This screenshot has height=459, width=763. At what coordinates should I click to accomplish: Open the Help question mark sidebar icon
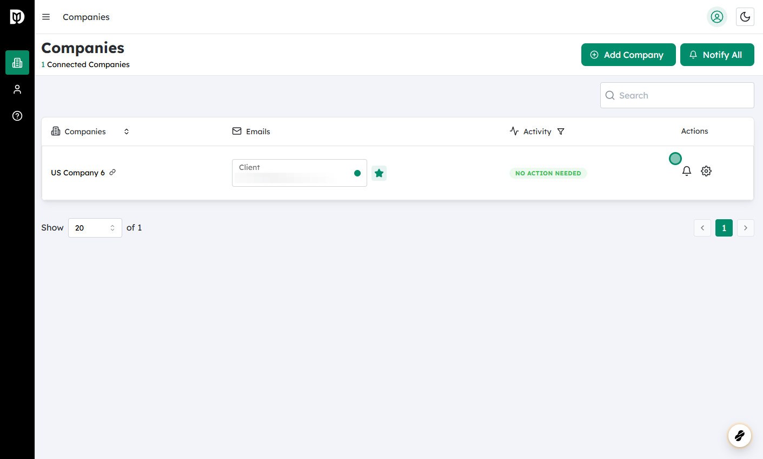point(17,116)
